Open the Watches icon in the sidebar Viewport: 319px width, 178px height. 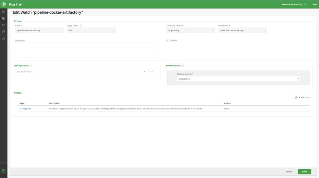[4, 18]
